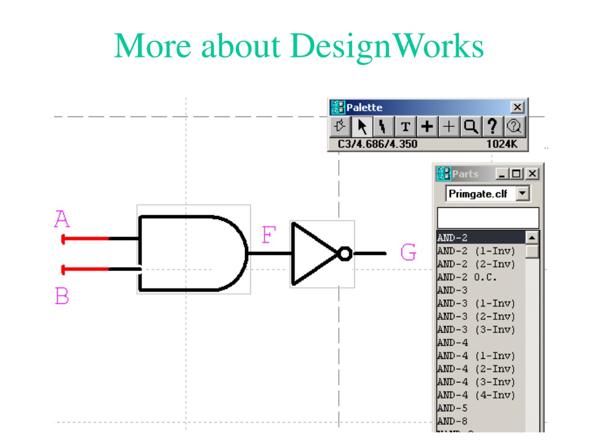Image resolution: width=589 pixels, height=441 pixels.
Task: Select the Text (T) tool in Palette
Action: [x=405, y=126]
